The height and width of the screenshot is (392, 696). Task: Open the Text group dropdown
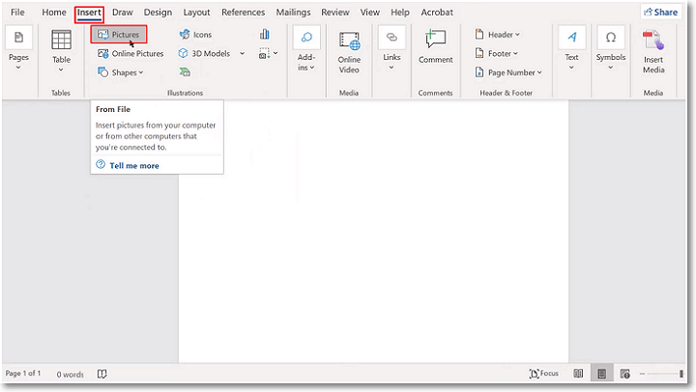click(x=571, y=49)
